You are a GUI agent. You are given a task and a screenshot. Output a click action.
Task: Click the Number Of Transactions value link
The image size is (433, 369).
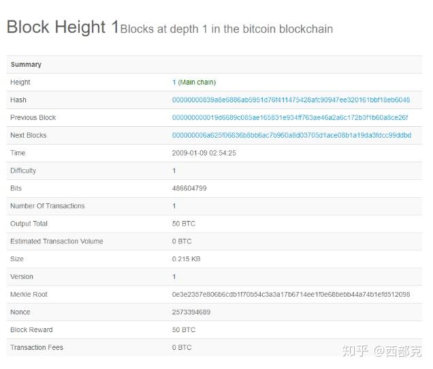(x=174, y=206)
